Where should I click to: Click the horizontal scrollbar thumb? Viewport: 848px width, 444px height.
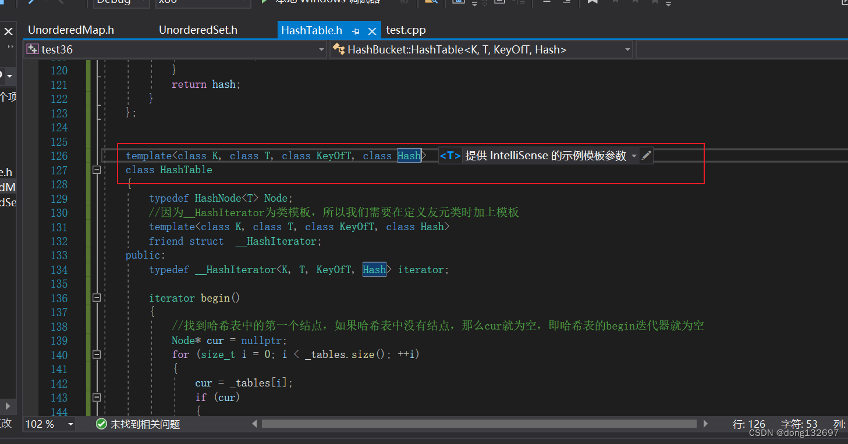(x=479, y=424)
